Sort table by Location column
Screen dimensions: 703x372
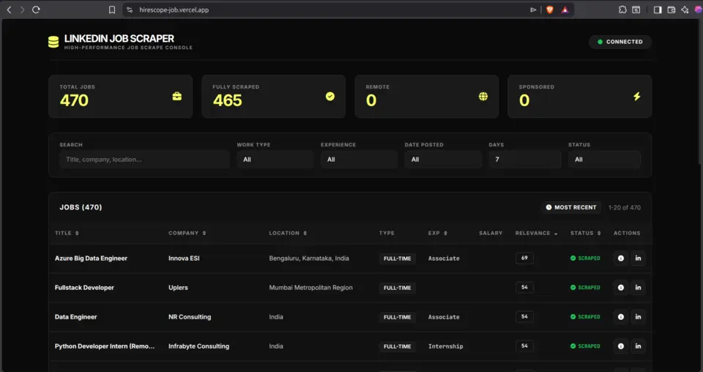click(288, 233)
